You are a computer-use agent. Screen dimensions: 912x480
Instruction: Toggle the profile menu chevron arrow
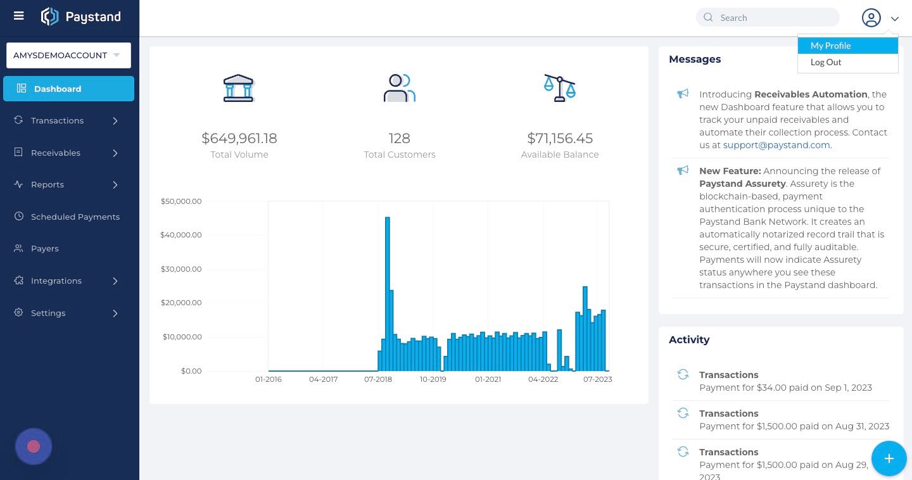(x=894, y=19)
